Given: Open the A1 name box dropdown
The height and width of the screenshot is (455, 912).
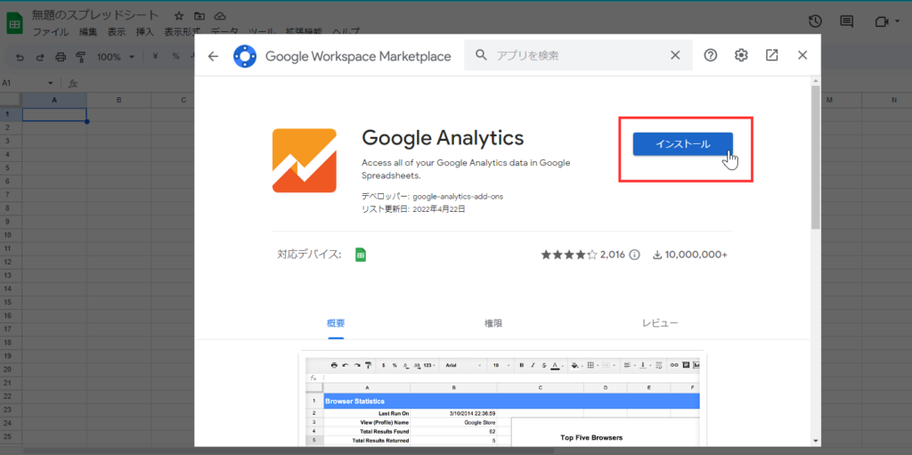Looking at the screenshot, I should point(51,84).
